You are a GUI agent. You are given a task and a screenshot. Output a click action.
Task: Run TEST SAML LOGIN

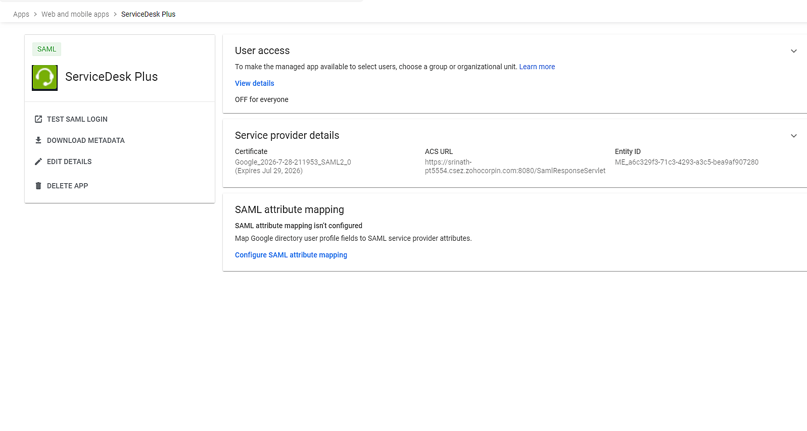point(77,119)
